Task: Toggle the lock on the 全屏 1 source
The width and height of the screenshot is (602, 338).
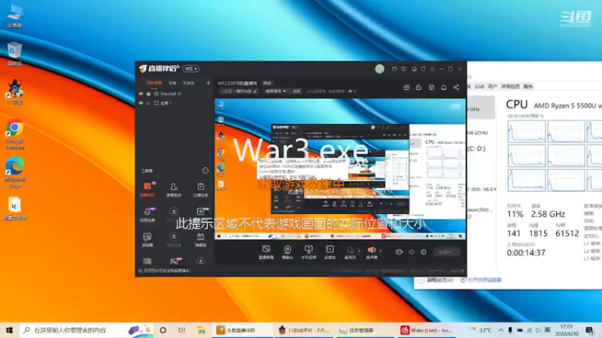Action: coord(148,103)
